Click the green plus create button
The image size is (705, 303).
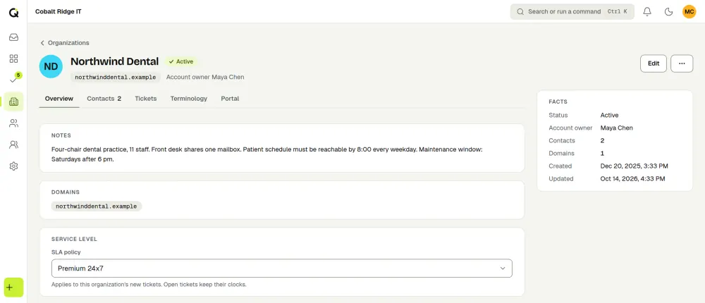(x=13, y=287)
